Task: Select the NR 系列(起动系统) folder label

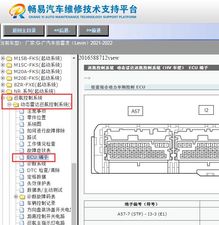Action: [35, 91]
